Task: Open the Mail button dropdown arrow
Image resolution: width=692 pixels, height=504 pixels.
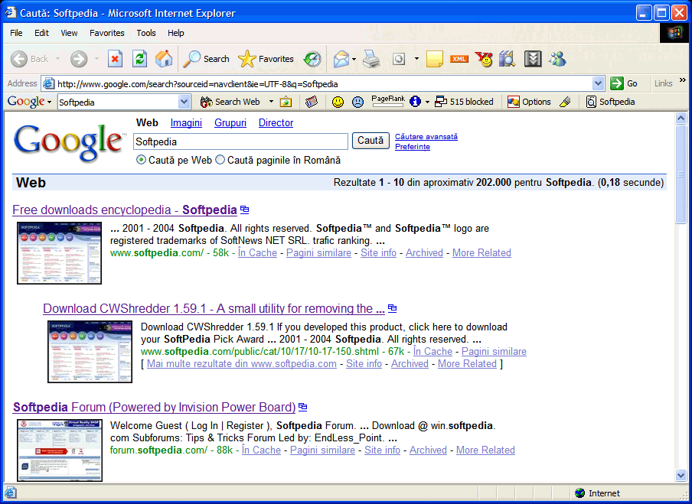Action: pyautogui.click(x=354, y=59)
